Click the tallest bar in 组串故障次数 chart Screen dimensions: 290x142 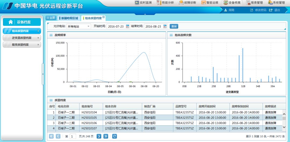click(243, 65)
